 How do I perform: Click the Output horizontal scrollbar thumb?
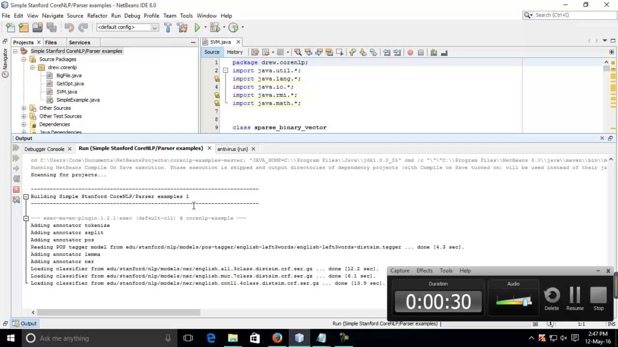tap(119, 312)
